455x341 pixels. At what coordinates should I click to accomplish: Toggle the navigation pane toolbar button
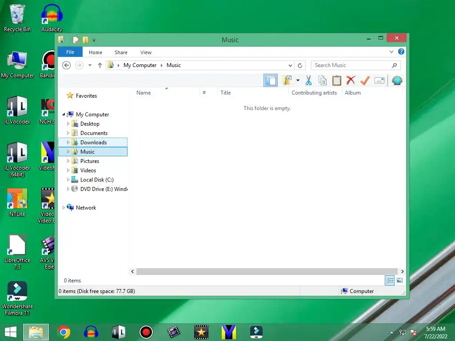(271, 81)
